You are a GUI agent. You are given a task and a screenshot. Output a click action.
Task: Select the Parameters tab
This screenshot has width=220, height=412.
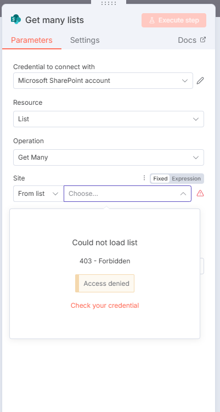pos(31,40)
